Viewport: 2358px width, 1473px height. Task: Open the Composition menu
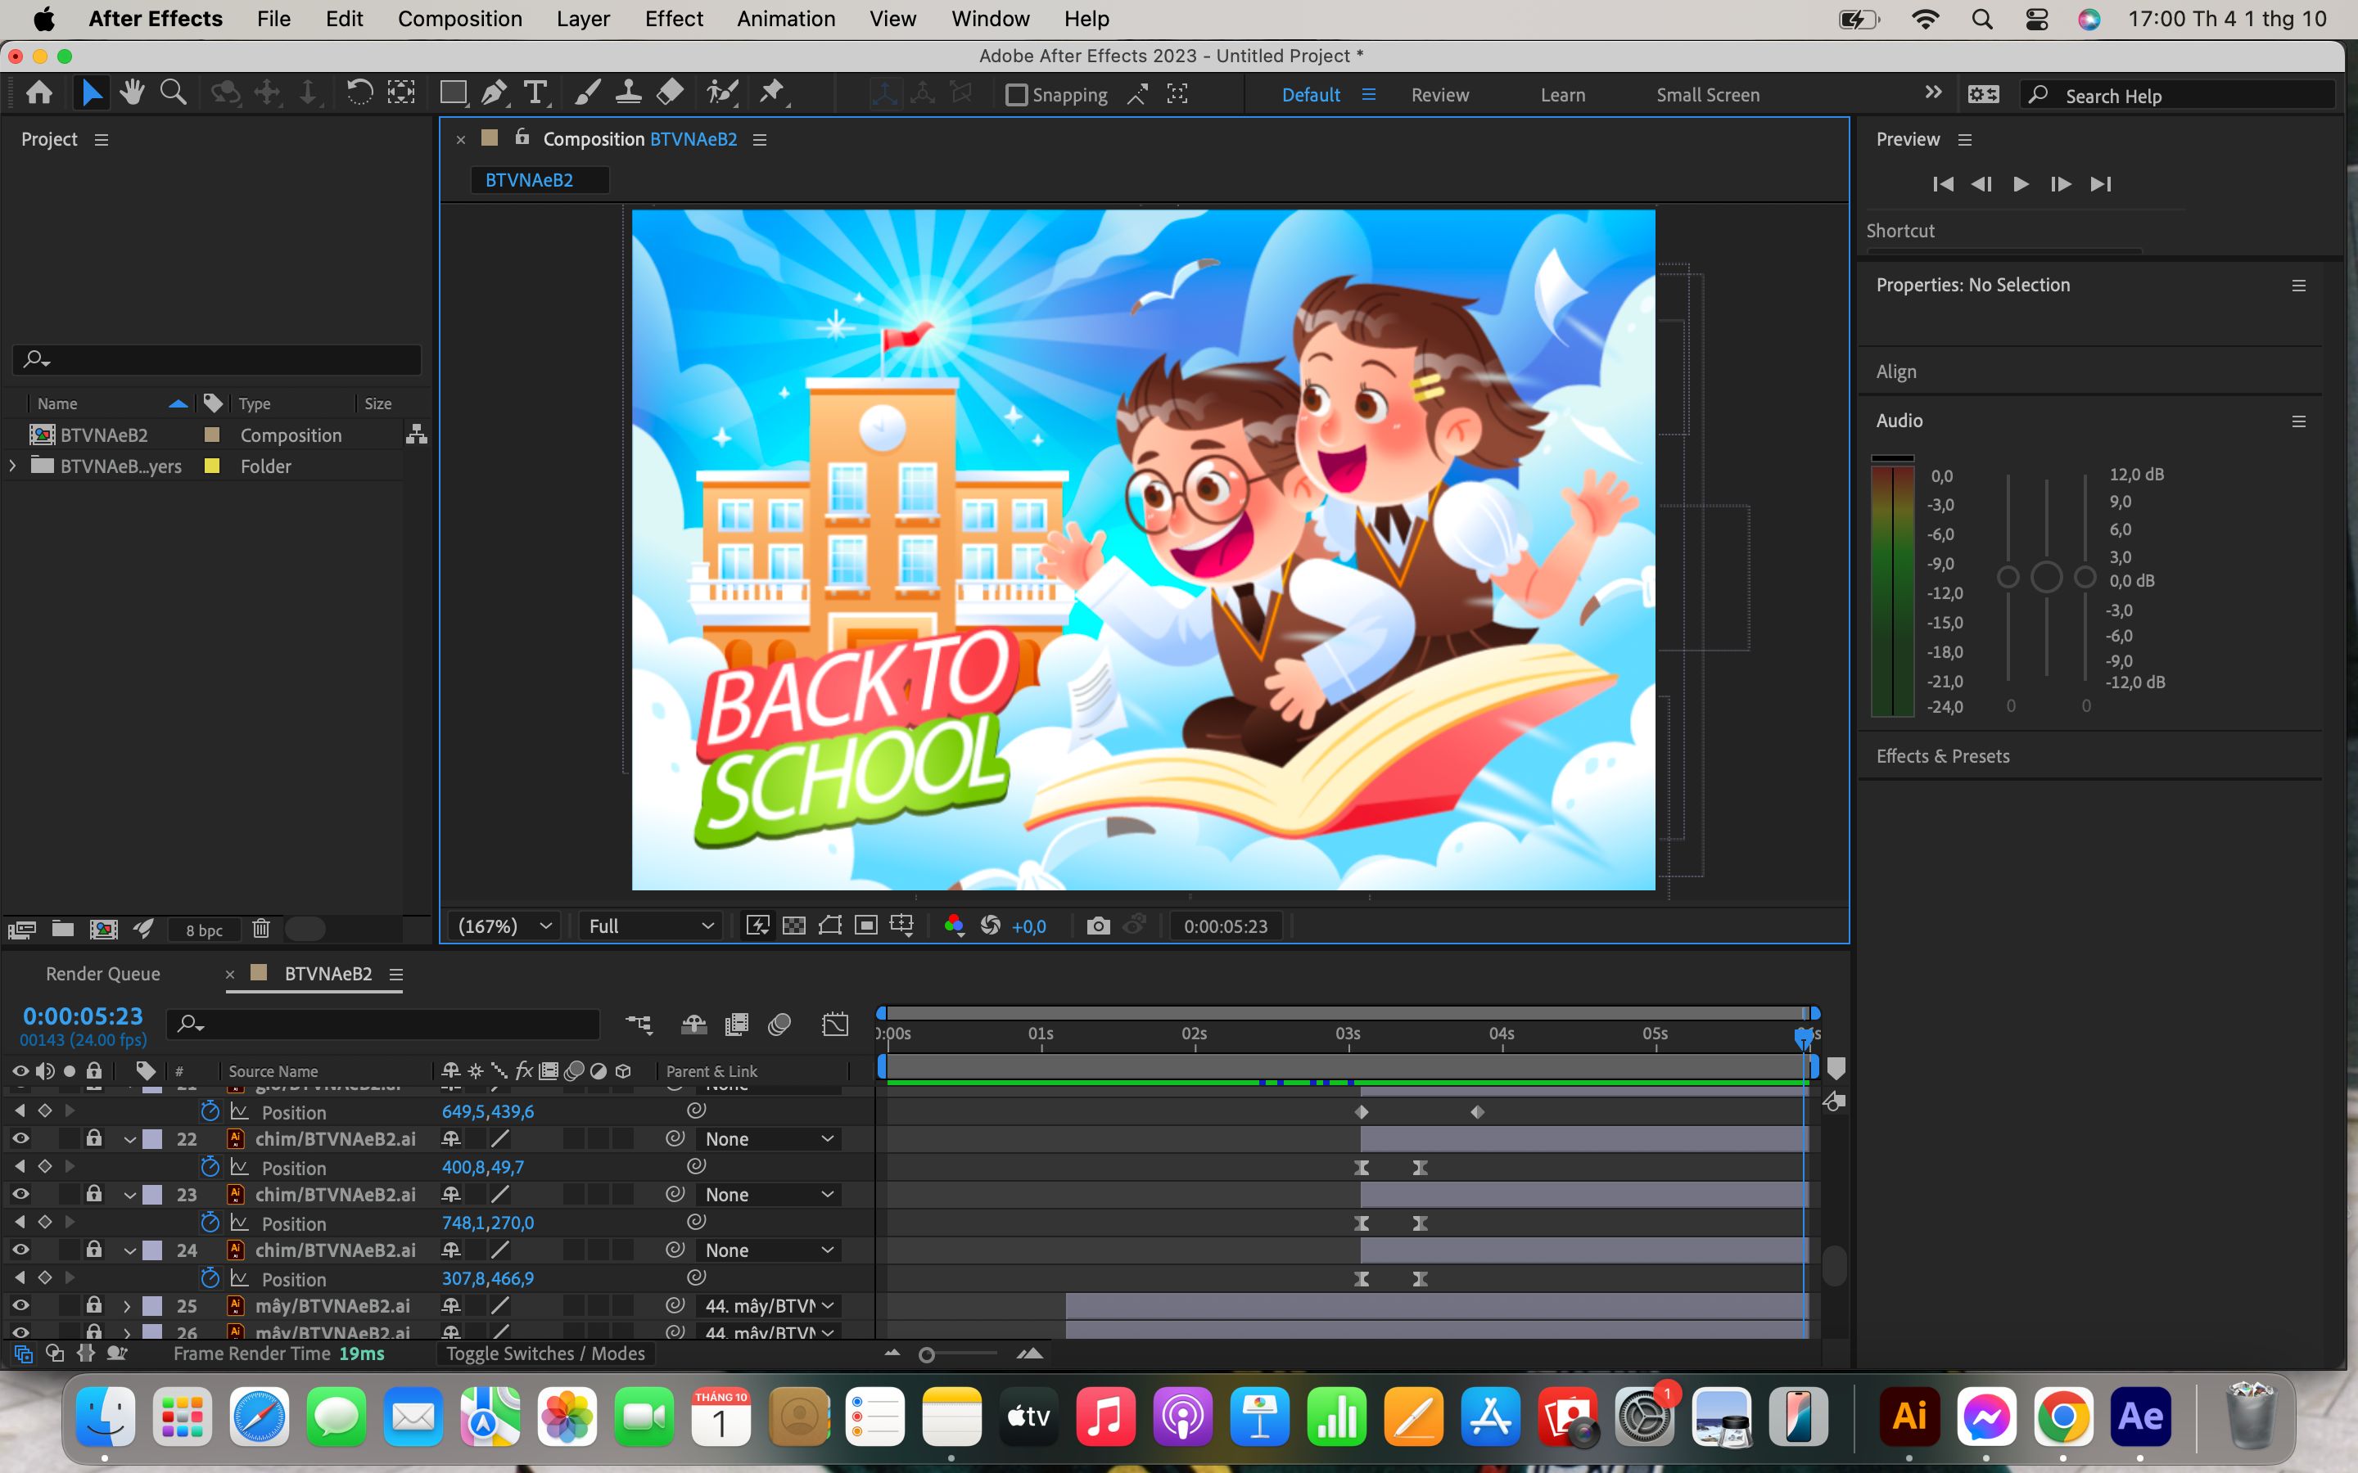pos(460,19)
